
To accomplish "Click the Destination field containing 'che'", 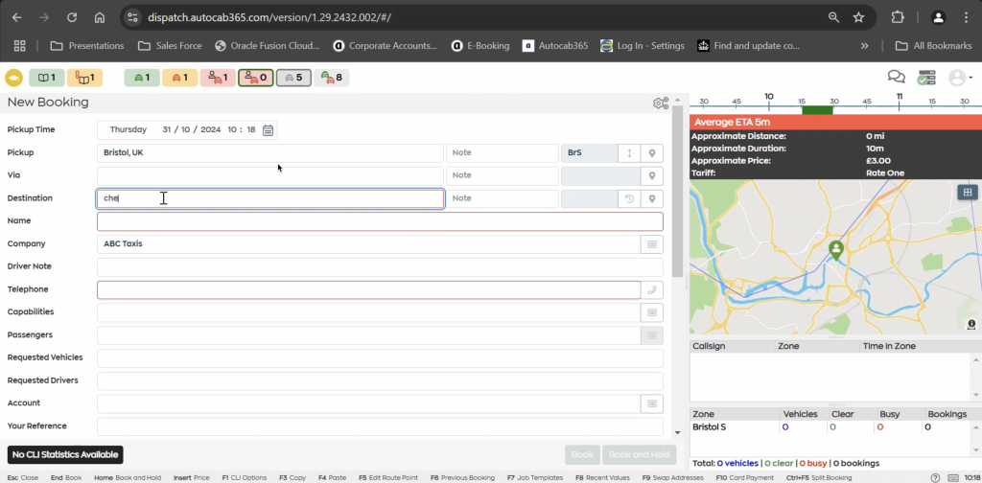I will tap(270, 198).
